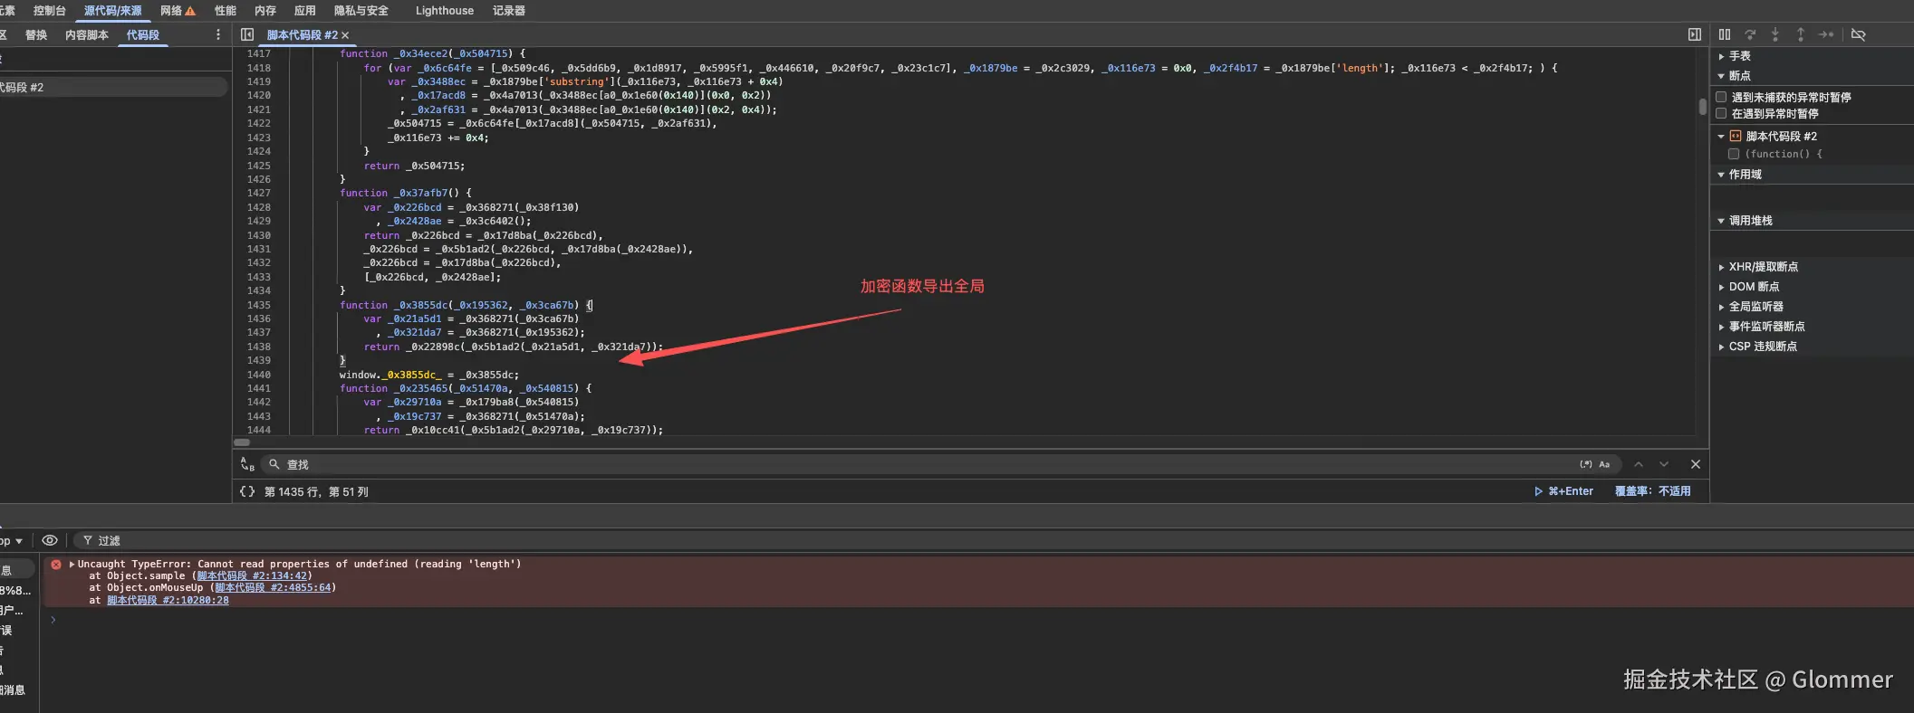Open link 脚本代码段 #2:134:42
Viewport: 1914px width, 713px height.
(252, 575)
